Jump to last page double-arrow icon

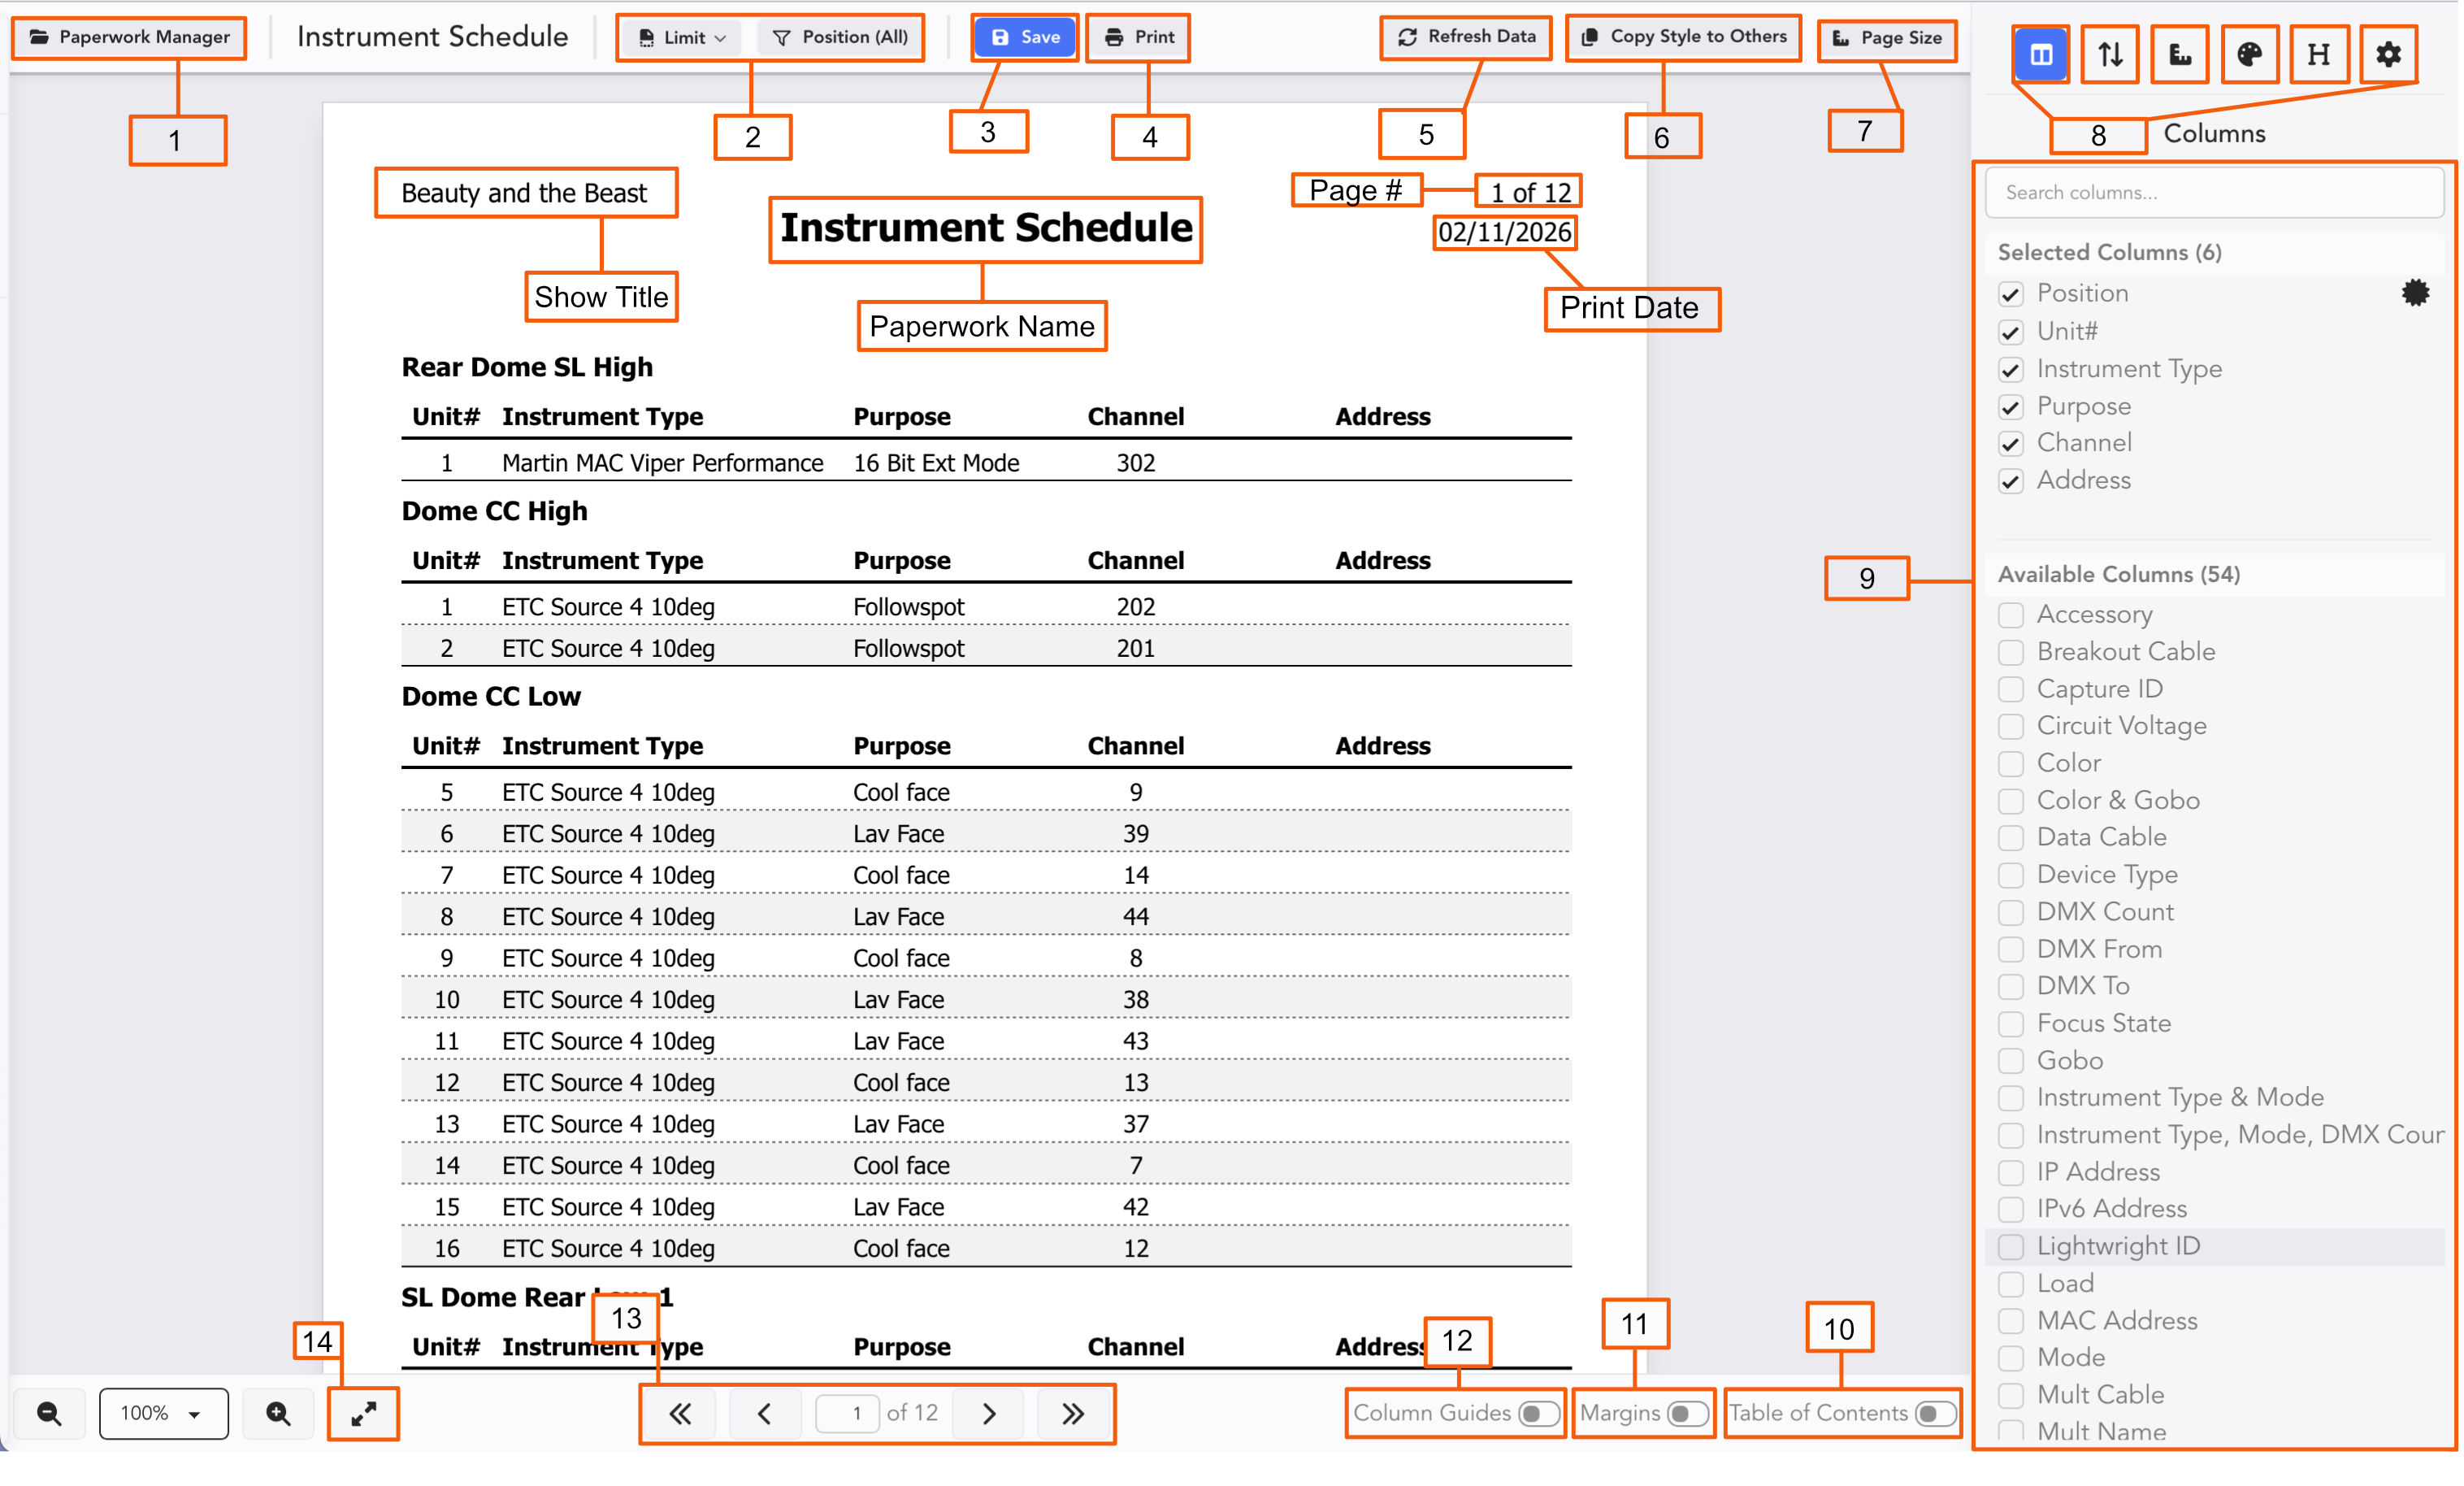(x=1073, y=1413)
